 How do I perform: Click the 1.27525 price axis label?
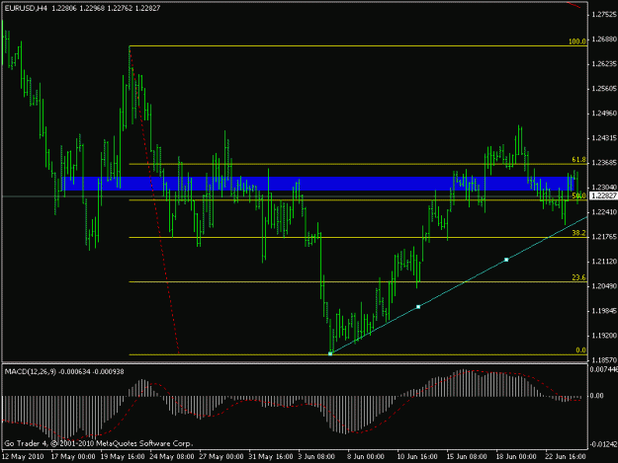(604, 15)
